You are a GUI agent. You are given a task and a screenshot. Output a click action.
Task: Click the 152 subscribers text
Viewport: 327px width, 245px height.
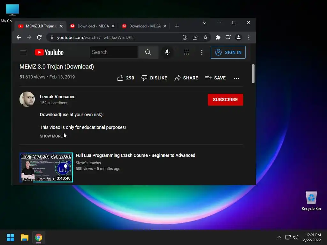(54, 103)
